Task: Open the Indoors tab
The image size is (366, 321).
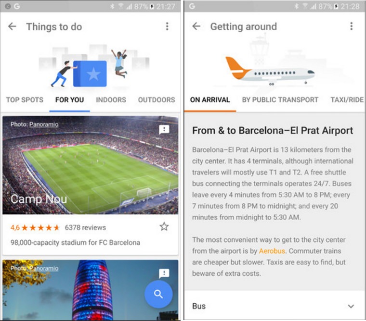Action: point(111,100)
